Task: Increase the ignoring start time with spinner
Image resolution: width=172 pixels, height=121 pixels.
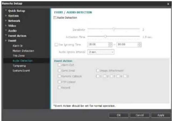Action: [110, 43]
